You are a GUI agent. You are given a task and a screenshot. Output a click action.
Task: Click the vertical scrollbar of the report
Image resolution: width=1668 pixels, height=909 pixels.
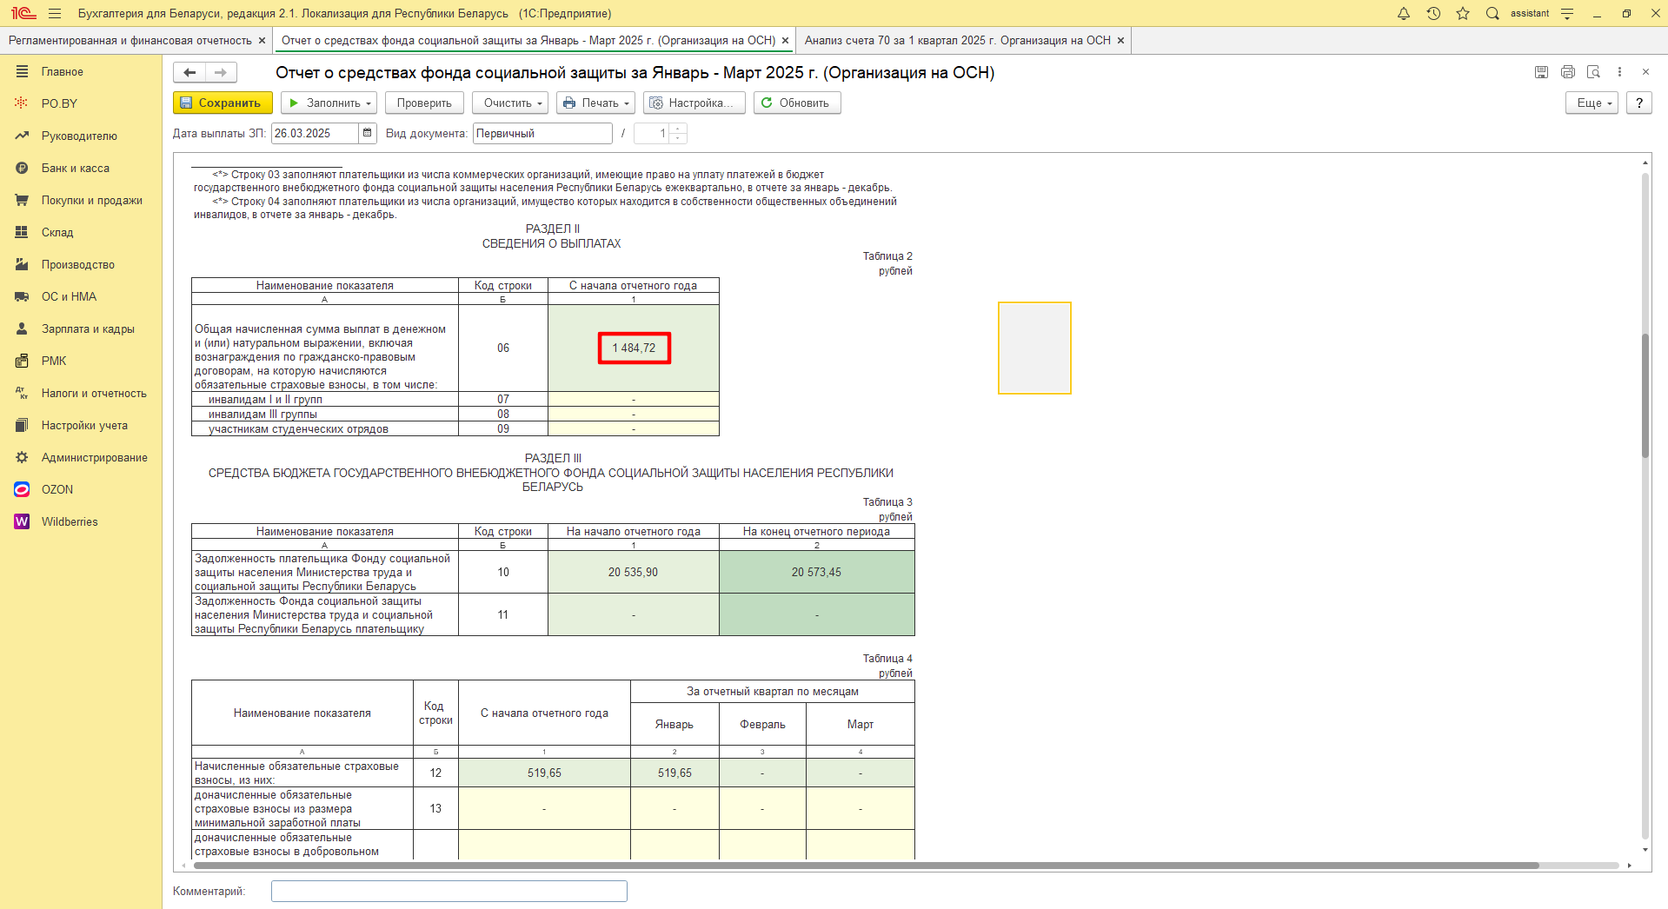coord(1645,395)
